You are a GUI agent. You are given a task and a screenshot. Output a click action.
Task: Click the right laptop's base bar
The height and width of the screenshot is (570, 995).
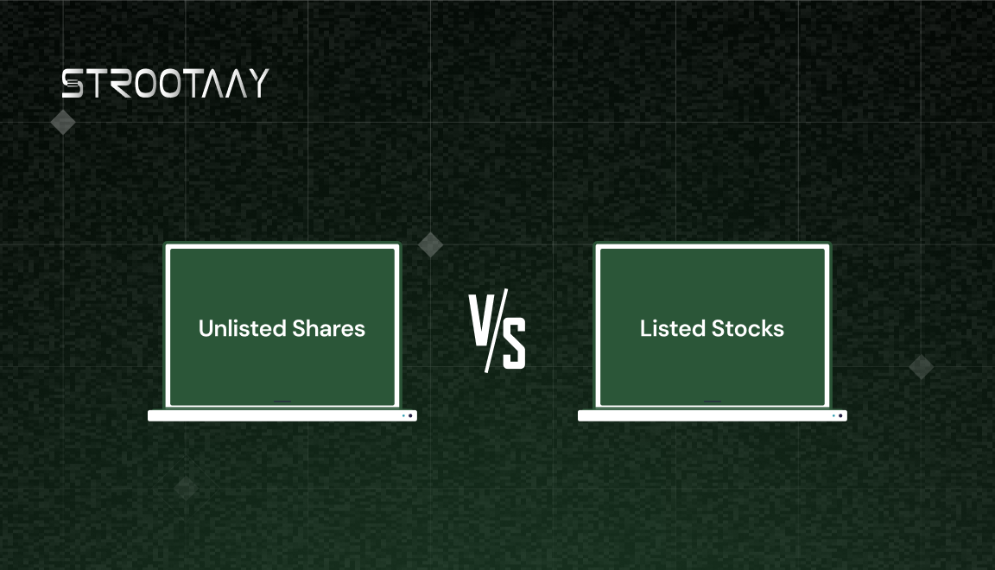pos(712,415)
